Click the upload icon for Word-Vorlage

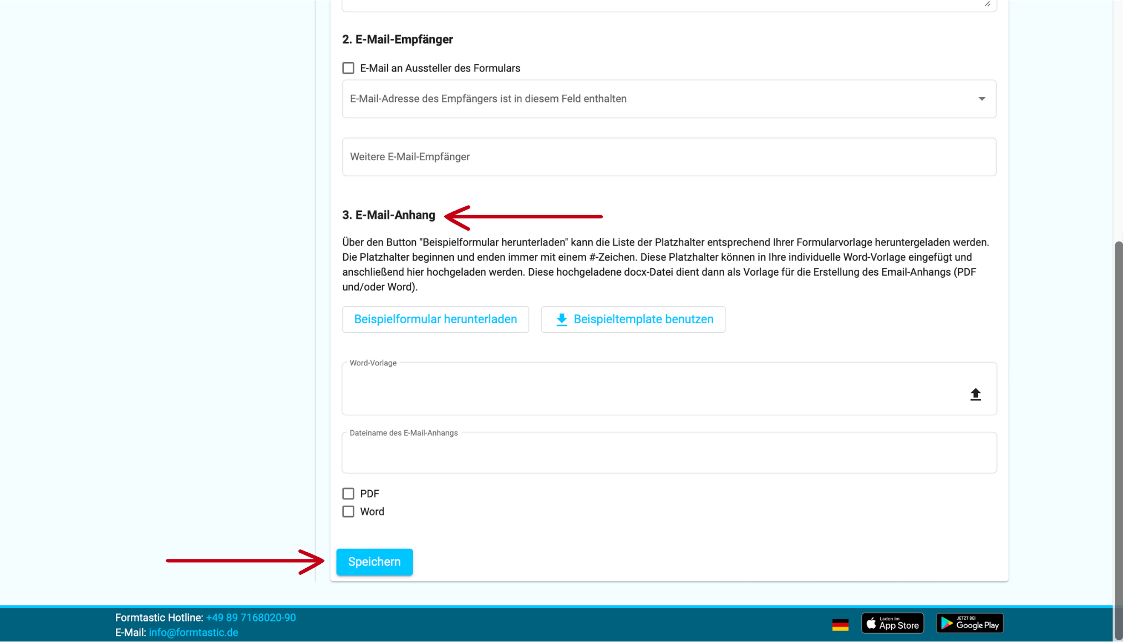975,394
